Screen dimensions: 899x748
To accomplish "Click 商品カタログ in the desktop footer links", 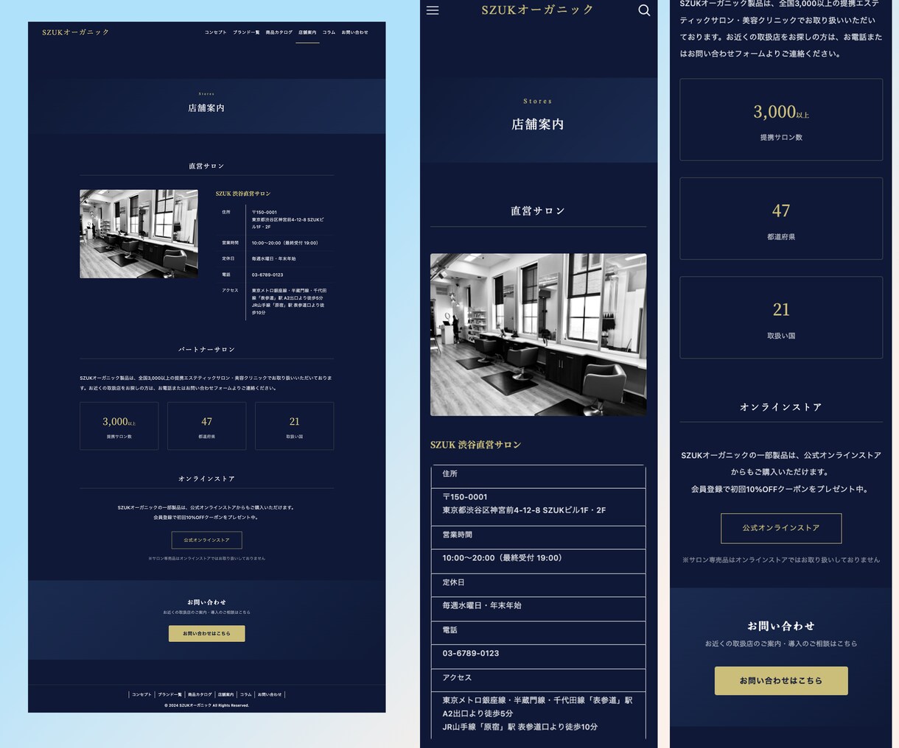I will point(200,694).
